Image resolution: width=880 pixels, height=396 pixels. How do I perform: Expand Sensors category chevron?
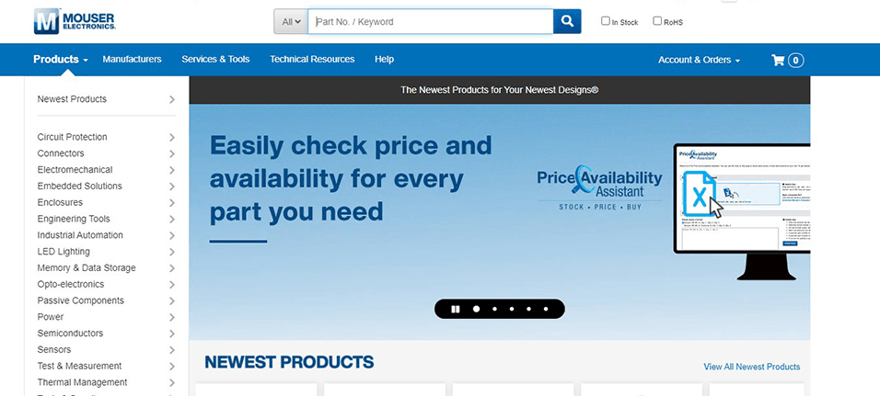point(172,350)
